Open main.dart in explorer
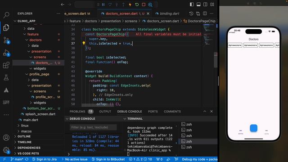 point(31,120)
